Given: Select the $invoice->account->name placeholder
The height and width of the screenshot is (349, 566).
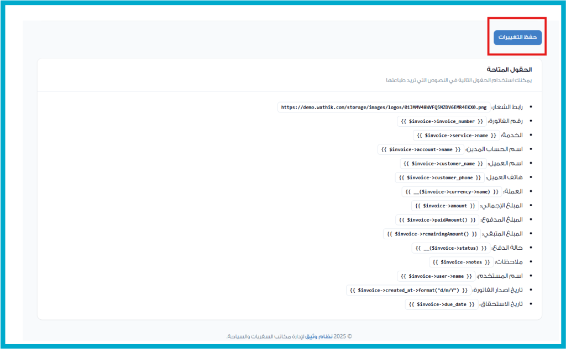Looking at the screenshot, I should [421, 149].
